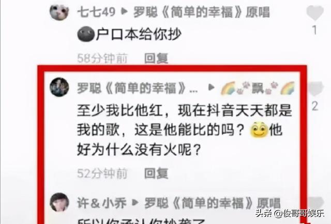Viewport: 331px width, 224px height.
Task: Open 罗聪's dark avatar in the reply
Action: (59, 87)
